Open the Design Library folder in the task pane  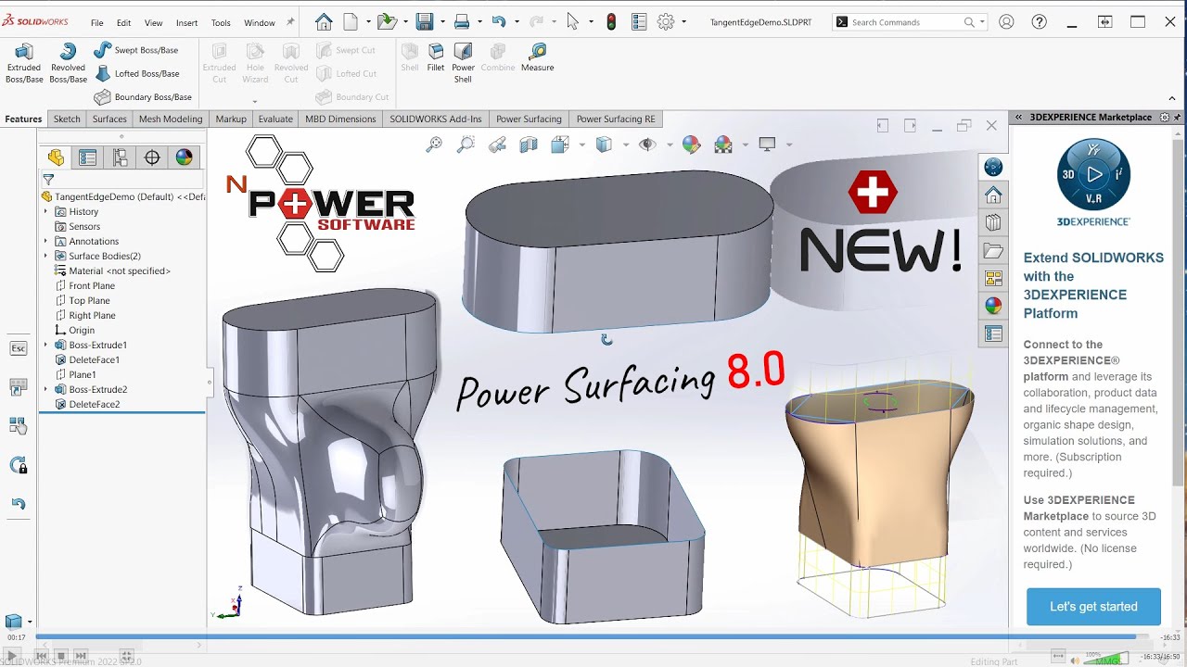(993, 250)
